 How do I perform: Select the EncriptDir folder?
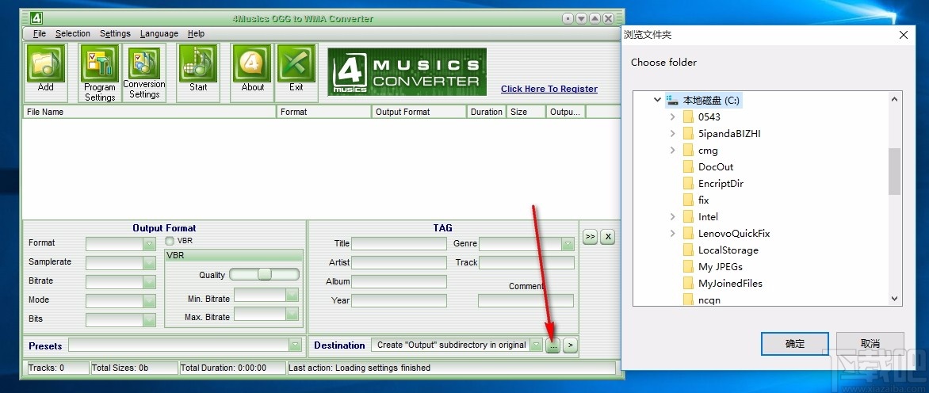(x=721, y=184)
